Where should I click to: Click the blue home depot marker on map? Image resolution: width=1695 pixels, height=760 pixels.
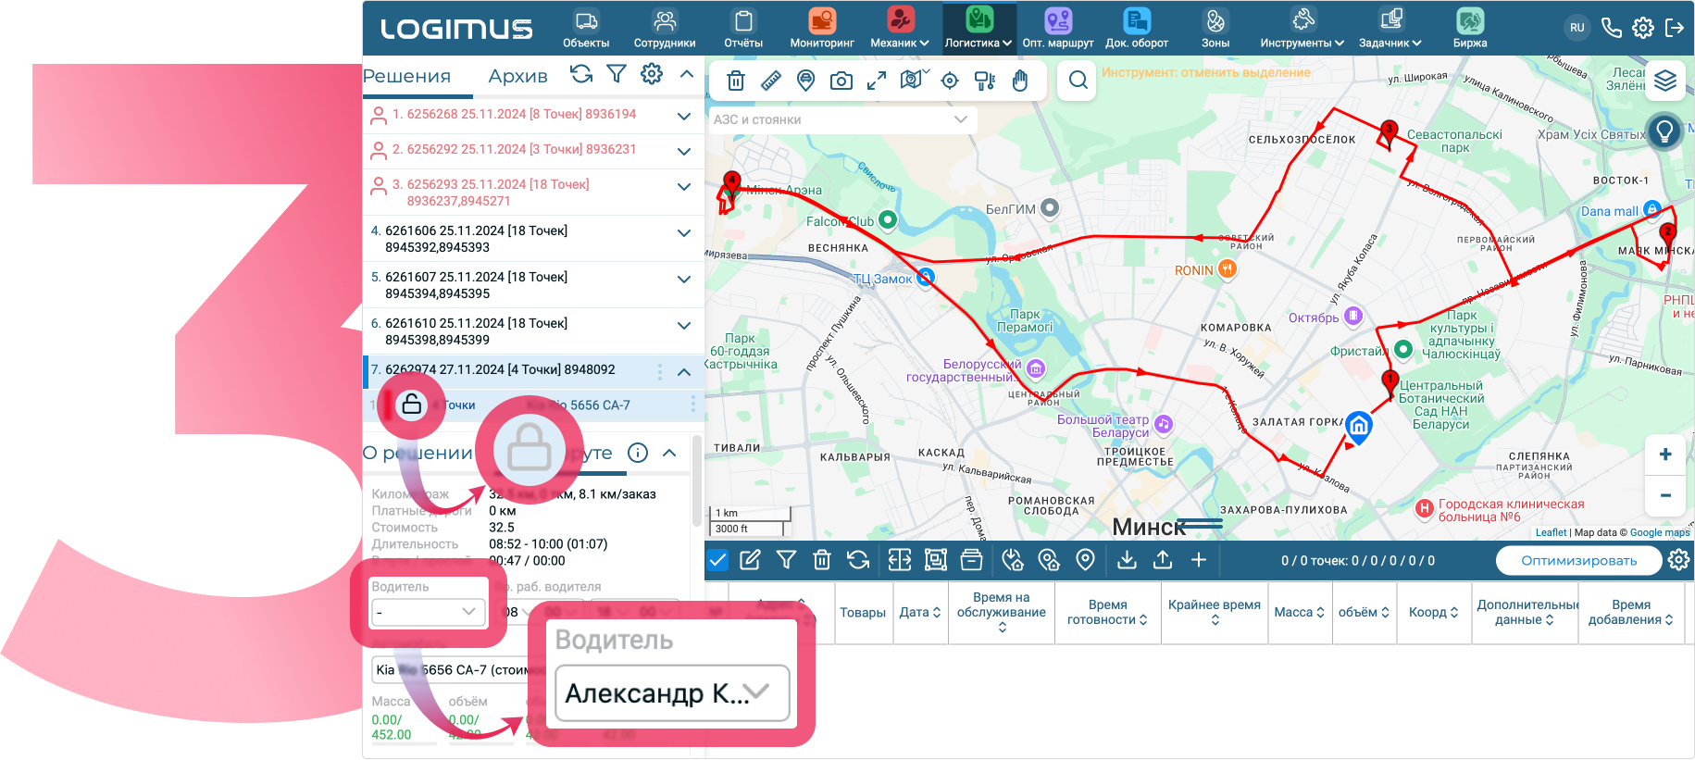coord(1358,426)
